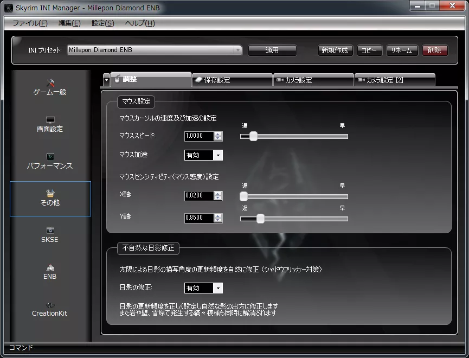Click the マウス設定 group title
The height and width of the screenshot is (358, 469).
tap(136, 102)
